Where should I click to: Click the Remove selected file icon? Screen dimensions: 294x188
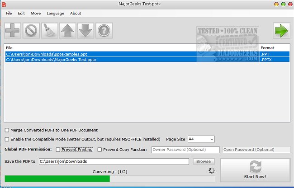point(31,31)
